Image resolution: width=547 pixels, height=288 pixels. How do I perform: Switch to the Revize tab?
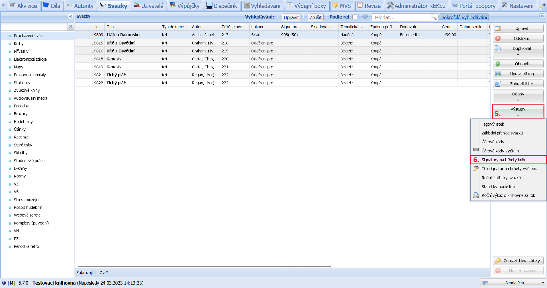click(x=369, y=6)
